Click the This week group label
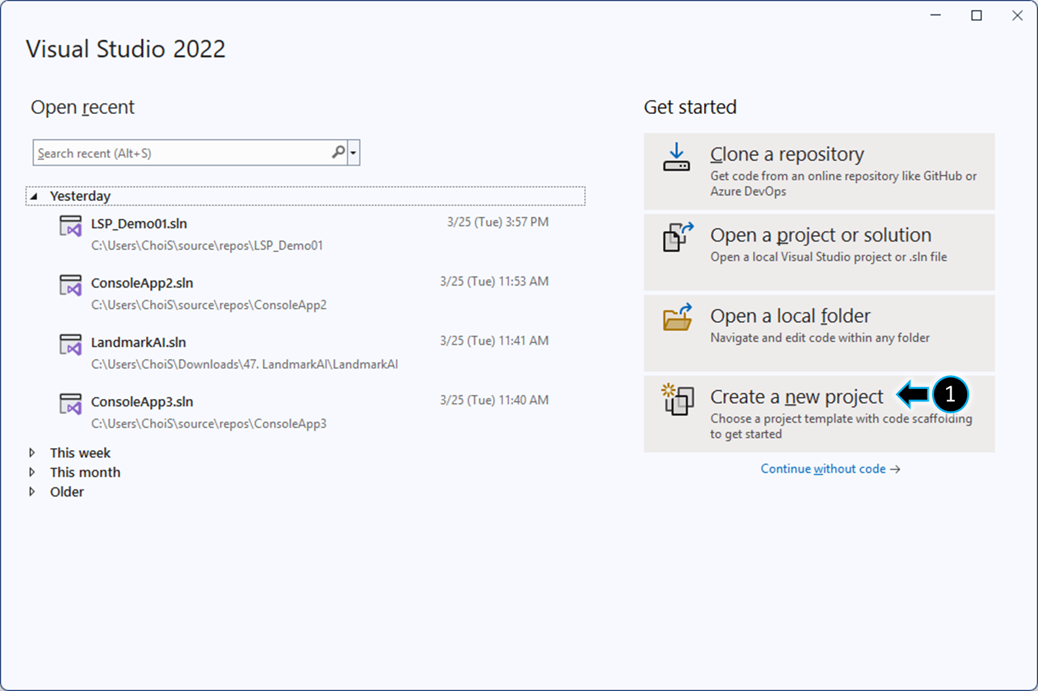This screenshot has width=1038, height=691. [x=81, y=453]
